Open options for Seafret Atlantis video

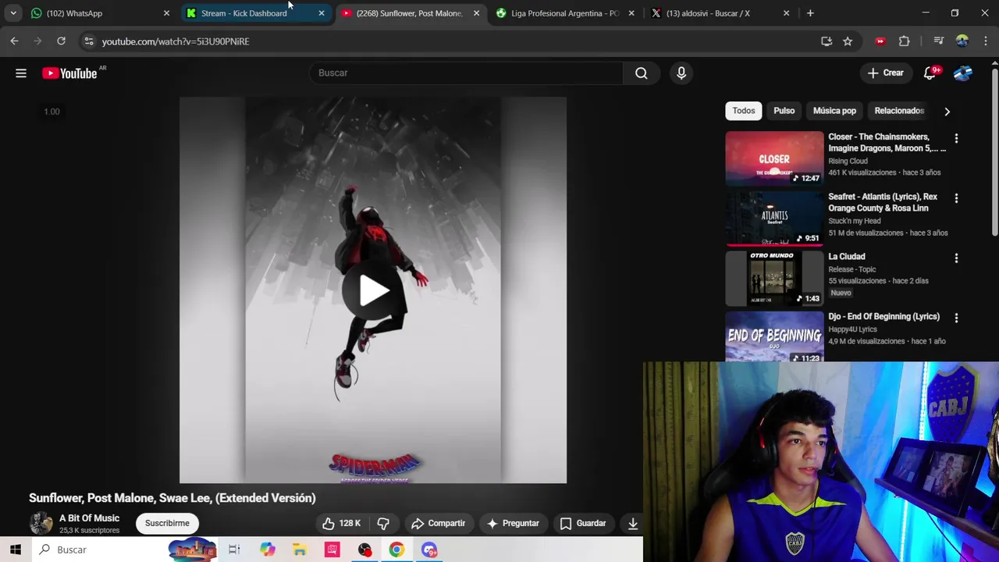coord(956,198)
